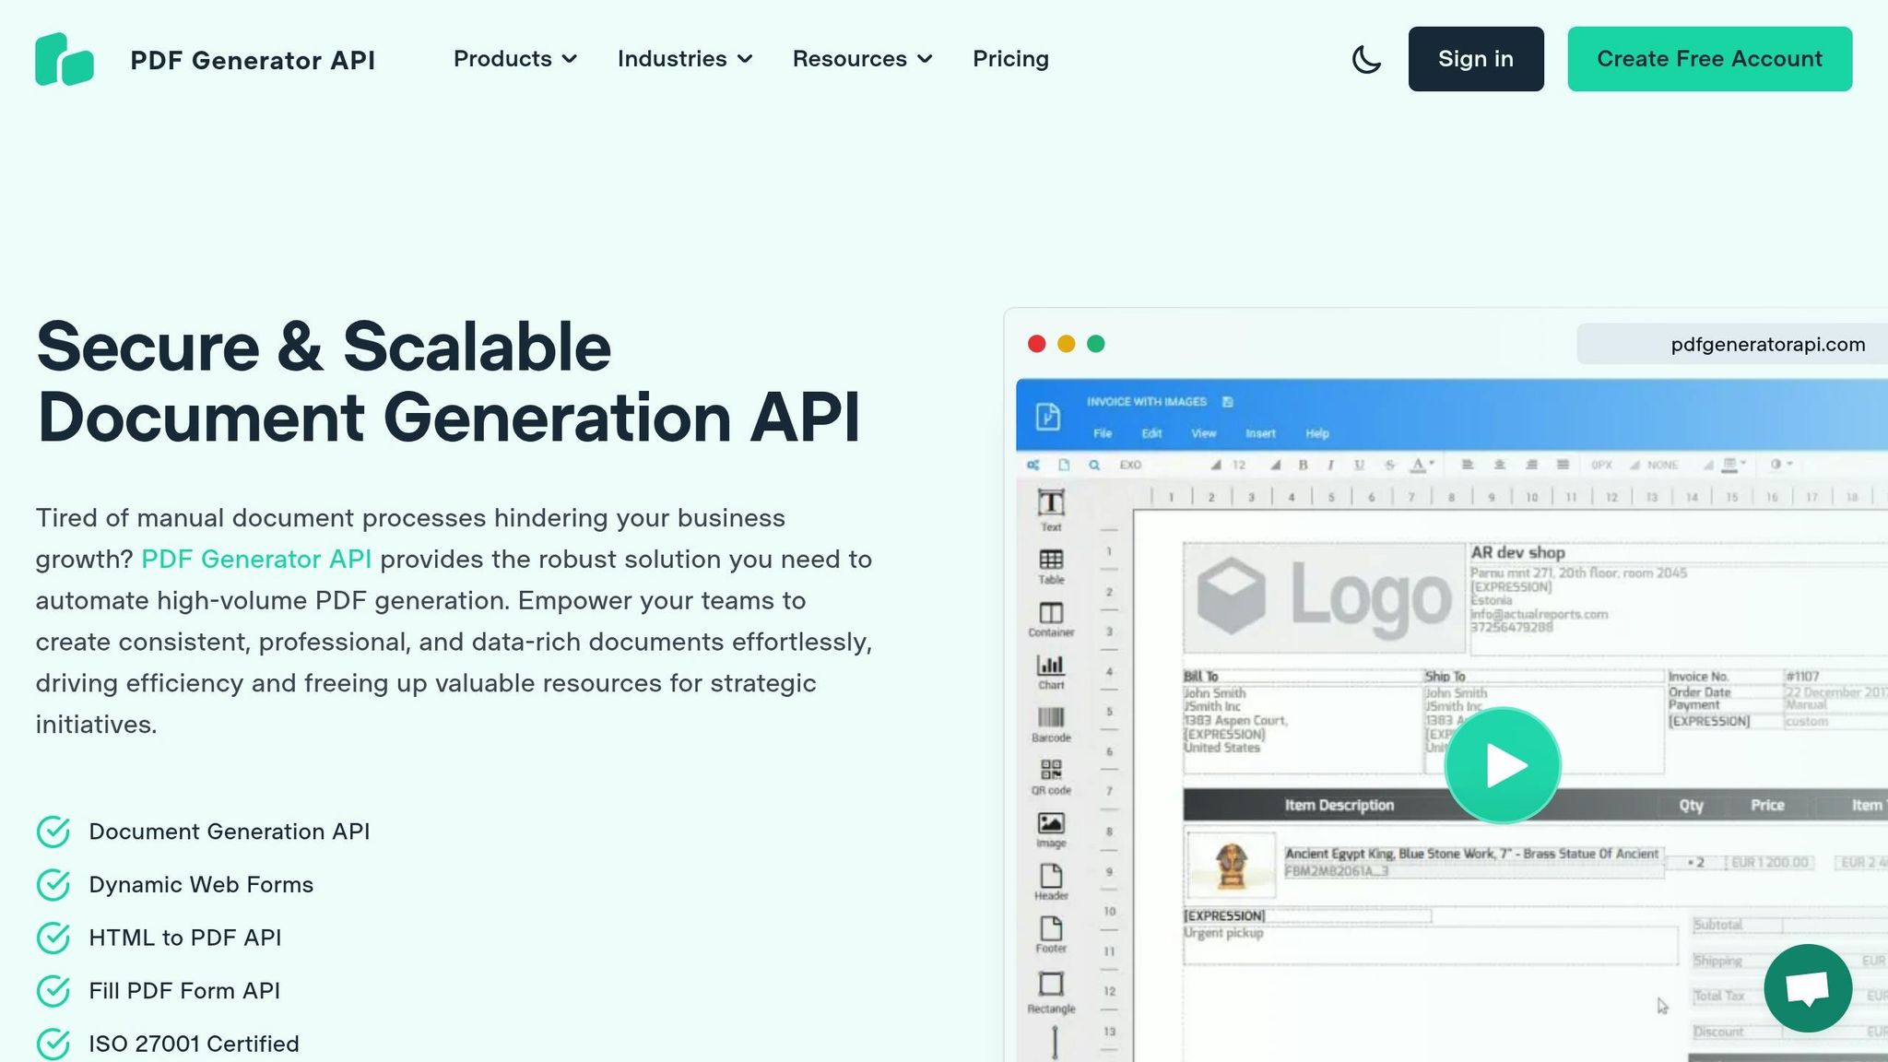Open the Insert menu in the editor preview
This screenshot has height=1062, width=1888.
[1260, 433]
